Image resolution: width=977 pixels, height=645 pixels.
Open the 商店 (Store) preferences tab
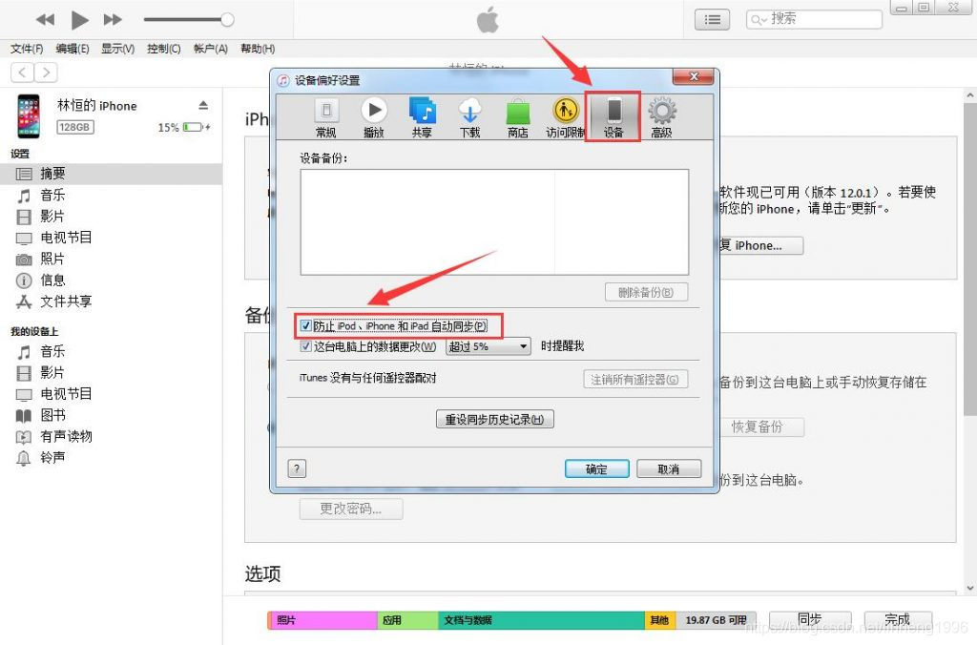point(518,117)
